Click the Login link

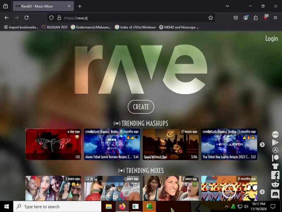pos(272,39)
